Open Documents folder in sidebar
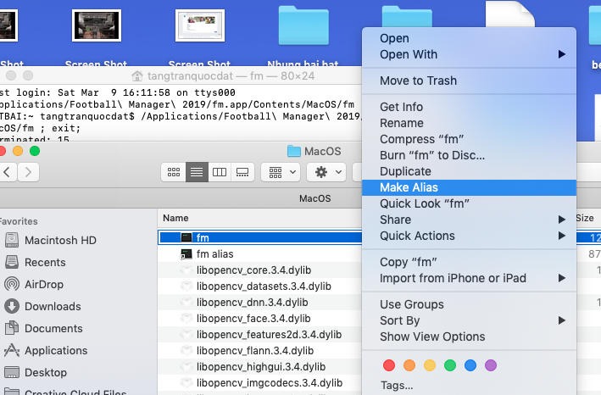Screen dimensions: 601x395 [53, 328]
